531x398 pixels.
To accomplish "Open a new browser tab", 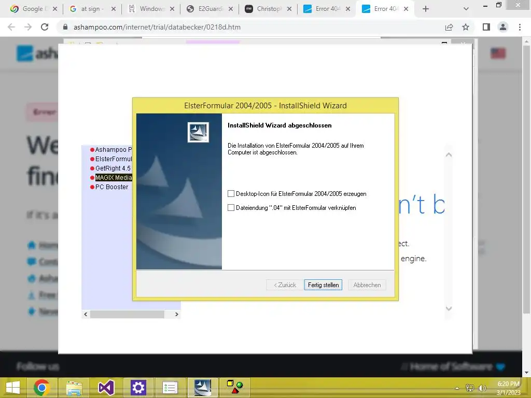I will (x=426, y=9).
